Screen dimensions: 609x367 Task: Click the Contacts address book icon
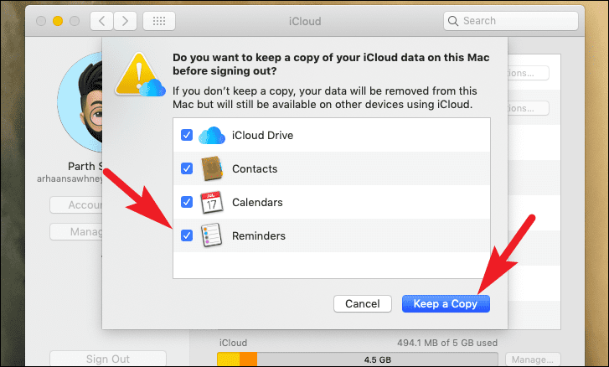point(212,168)
